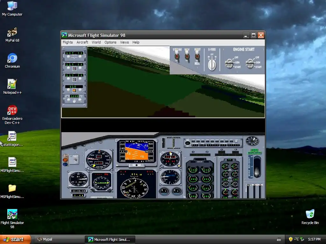The width and height of the screenshot is (326, 244).
Task: Click the top-right engine gauge reading 105
Action: coord(206,170)
